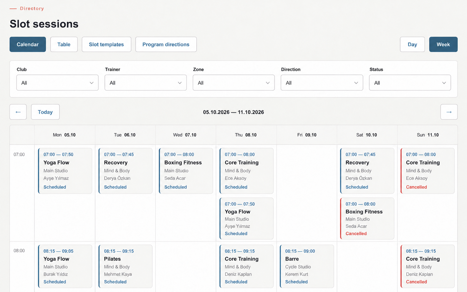Switch to Day view
The image size is (467, 292).
tap(412, 44)
